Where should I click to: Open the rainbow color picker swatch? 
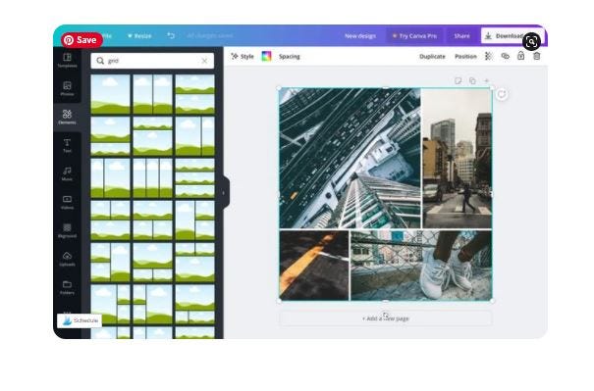(267, 56)
